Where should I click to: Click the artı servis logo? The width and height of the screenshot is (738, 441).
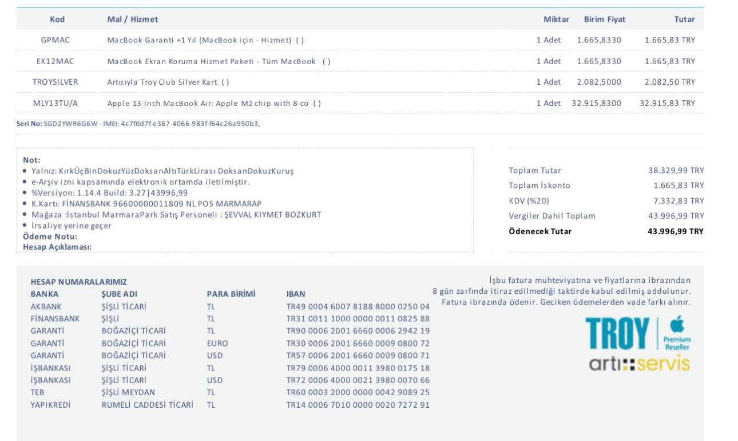pyautogui.click(x=639, y=363)
